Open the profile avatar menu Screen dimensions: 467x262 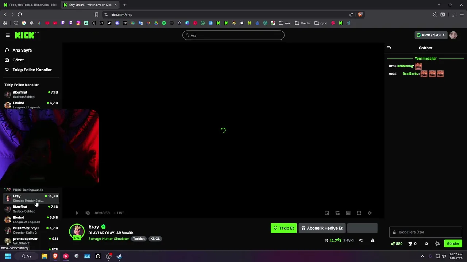click(453, 35)
